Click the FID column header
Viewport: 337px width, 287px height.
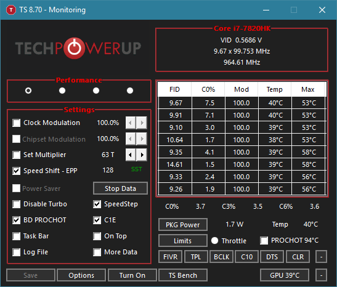tap(174, 89)
